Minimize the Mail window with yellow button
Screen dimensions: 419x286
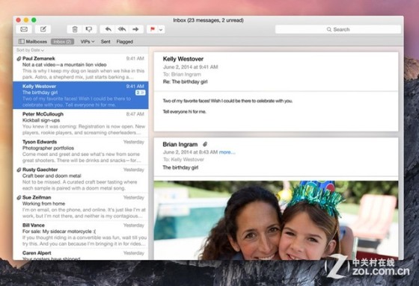point(26,20)
